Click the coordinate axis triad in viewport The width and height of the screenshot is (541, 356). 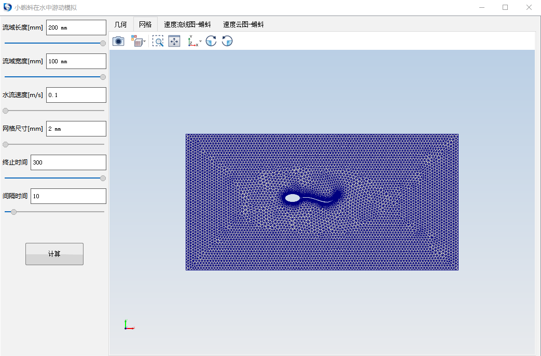[x=129, y=324]
